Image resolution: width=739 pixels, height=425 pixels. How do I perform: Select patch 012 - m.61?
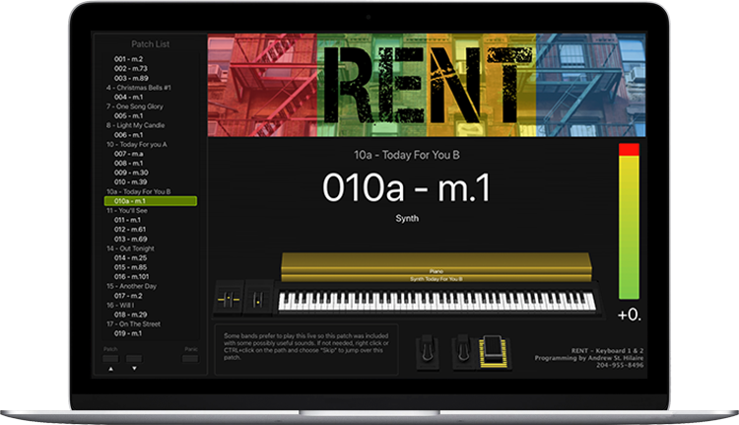click(130, 229)
